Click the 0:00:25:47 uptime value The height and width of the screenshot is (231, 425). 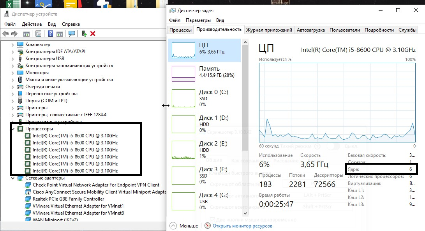coord(276,204)
